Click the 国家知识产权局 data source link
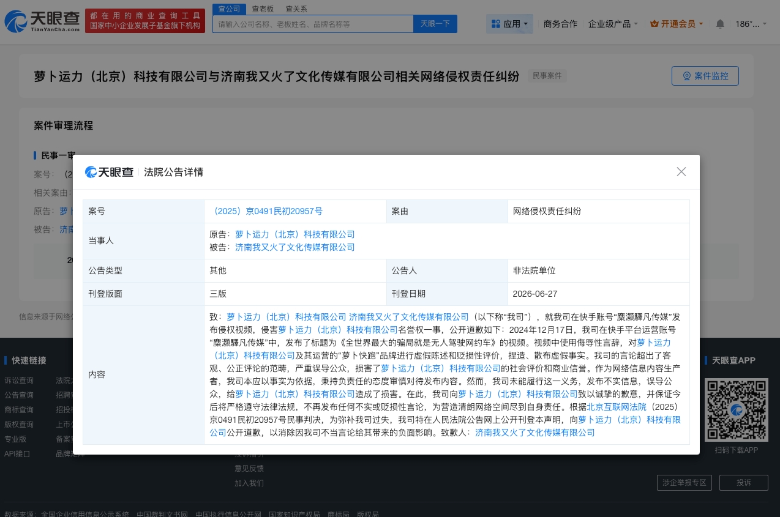 [294, 515]
